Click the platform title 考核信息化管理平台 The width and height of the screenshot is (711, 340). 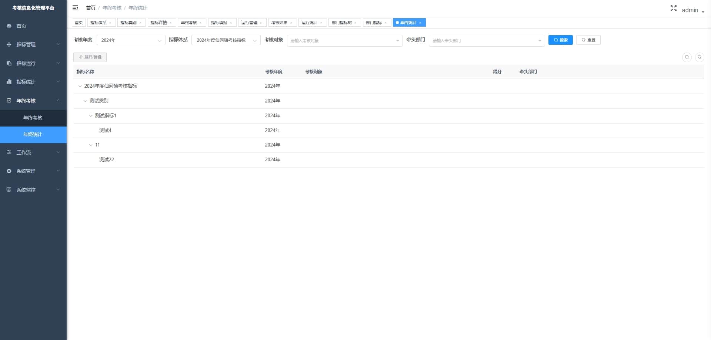tap(33, 8)
